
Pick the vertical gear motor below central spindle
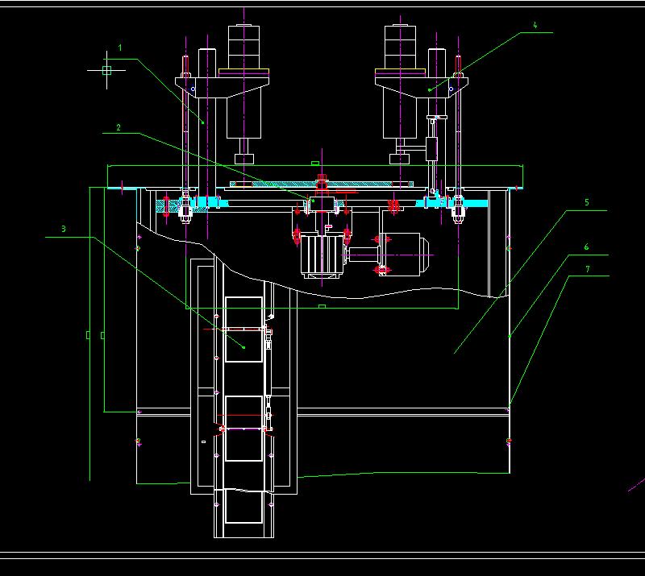click(x=322, y=255)
